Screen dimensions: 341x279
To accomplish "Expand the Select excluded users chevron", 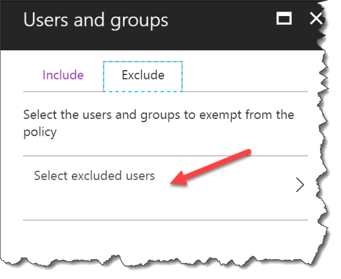I will 300,185.
